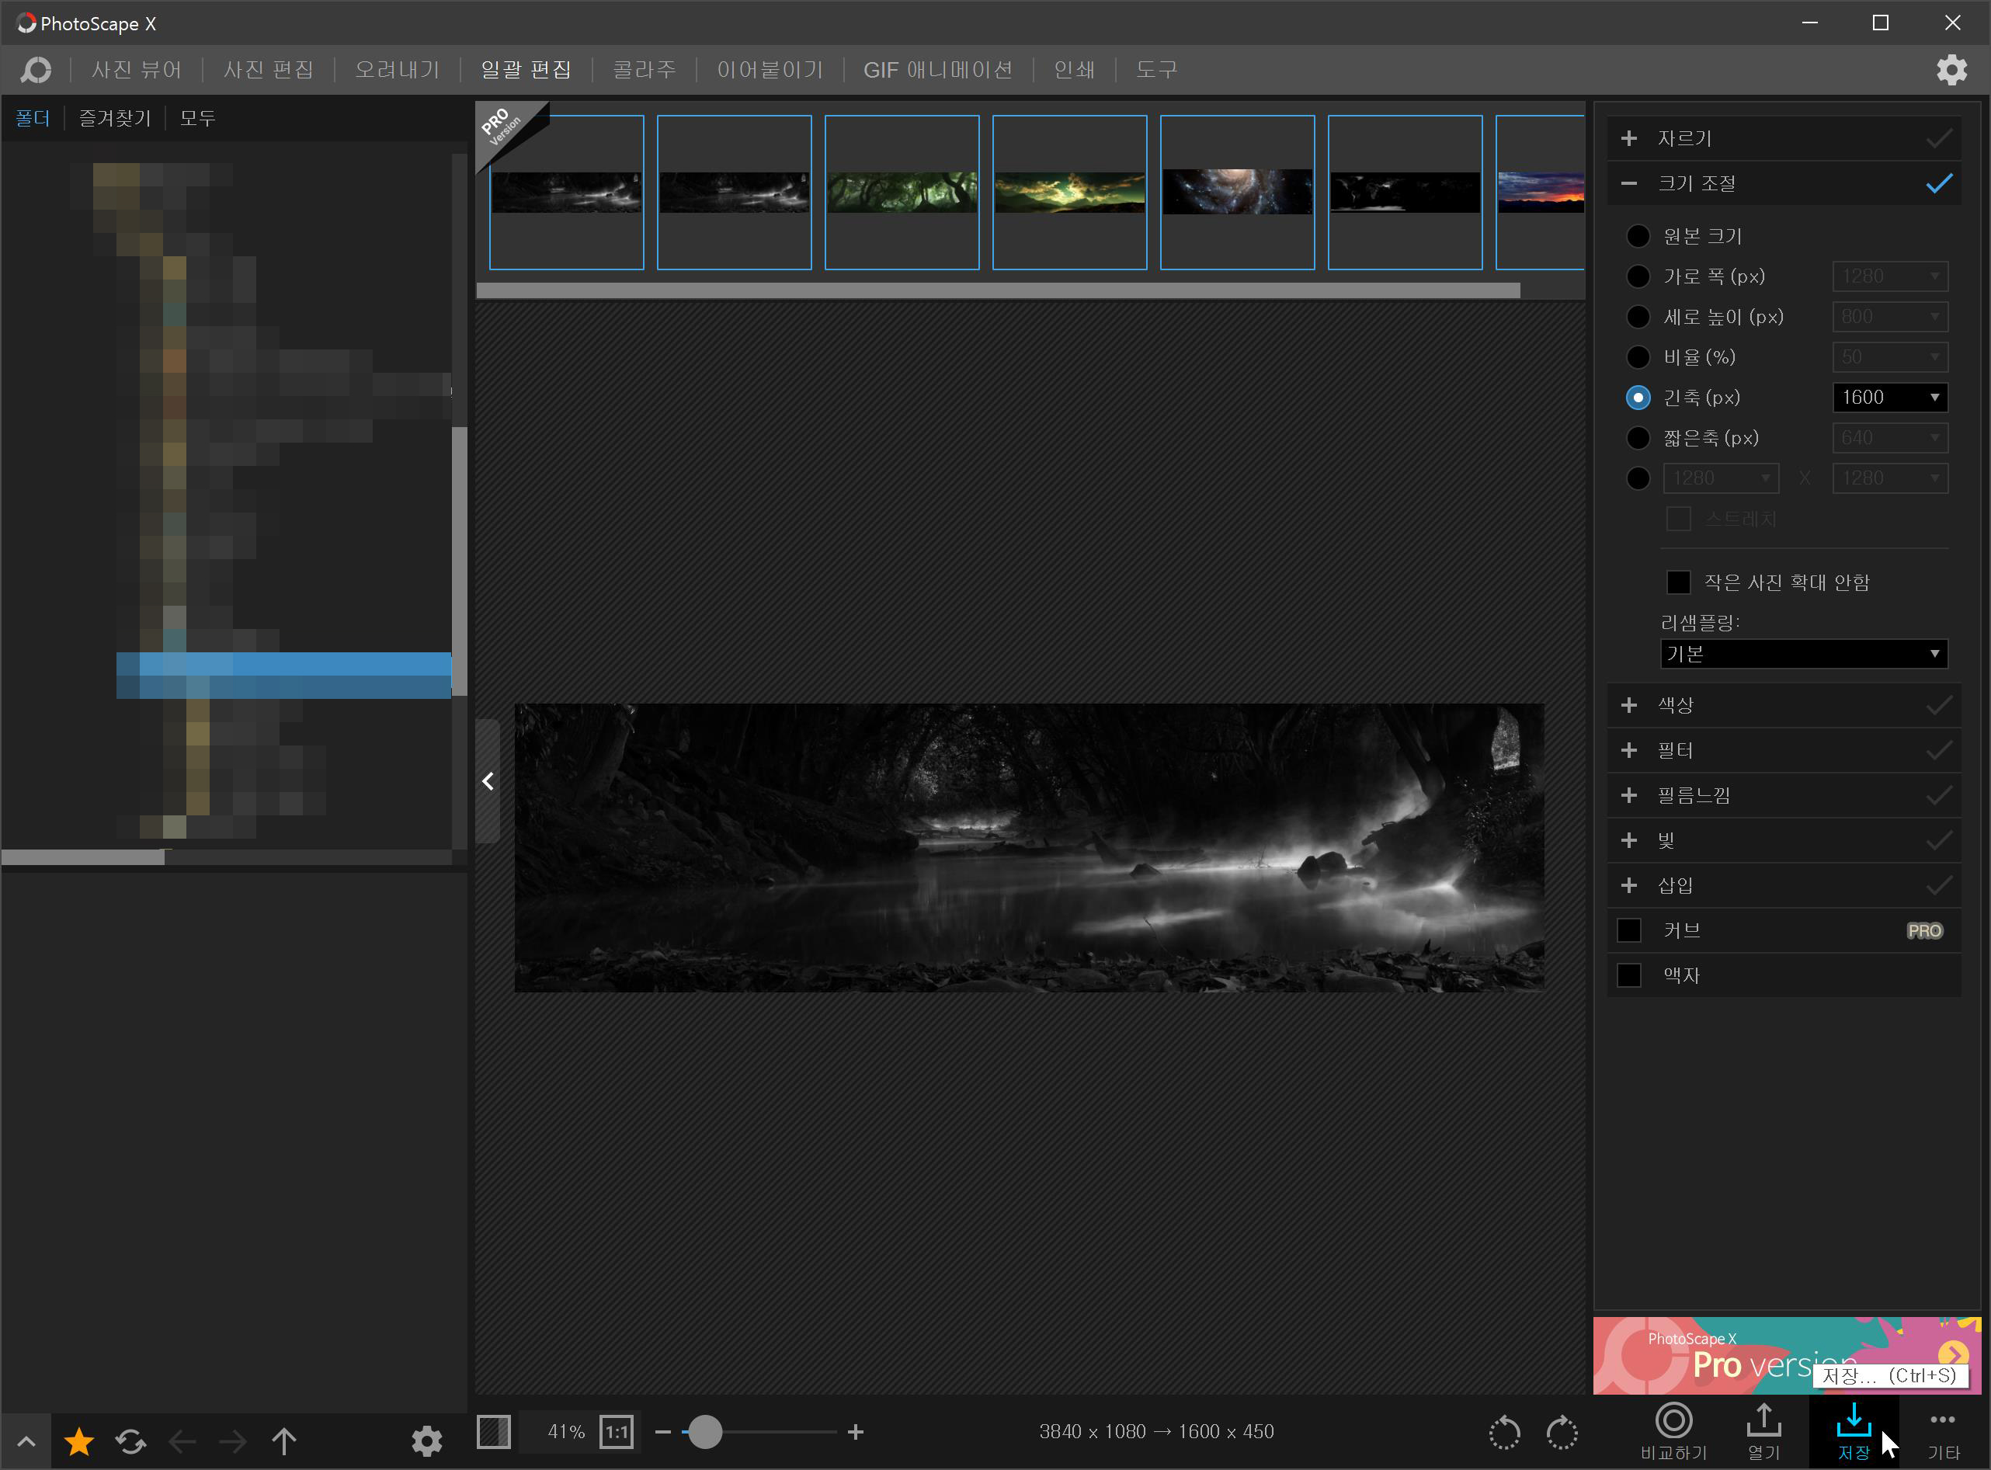Select the 원본 크기 radio button
1991x1470 pixels.
pos(1637,236)
